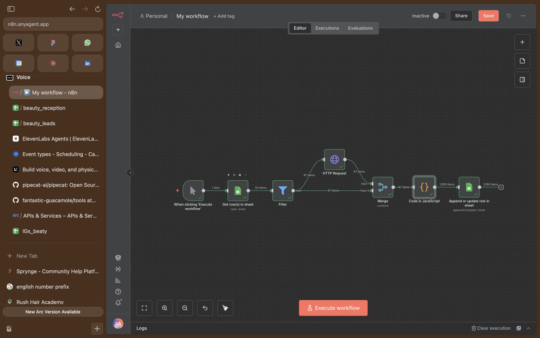
Task: Open the node panel with the plus icon
Action: click(x=522, y=42)
